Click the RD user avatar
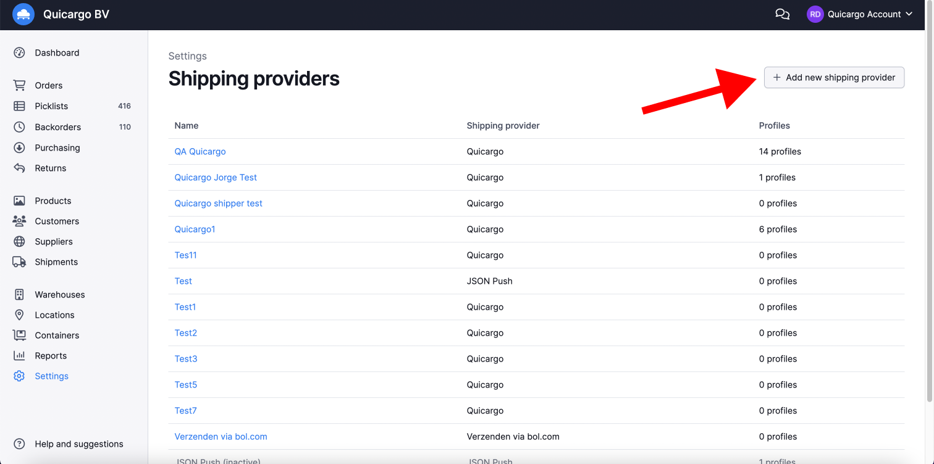This screenshot has height=464, width=934. pos(815,14)
